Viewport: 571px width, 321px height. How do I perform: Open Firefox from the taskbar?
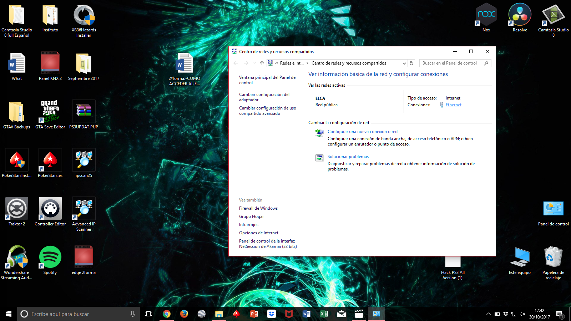pyautogui.click(x=184, y=314)
